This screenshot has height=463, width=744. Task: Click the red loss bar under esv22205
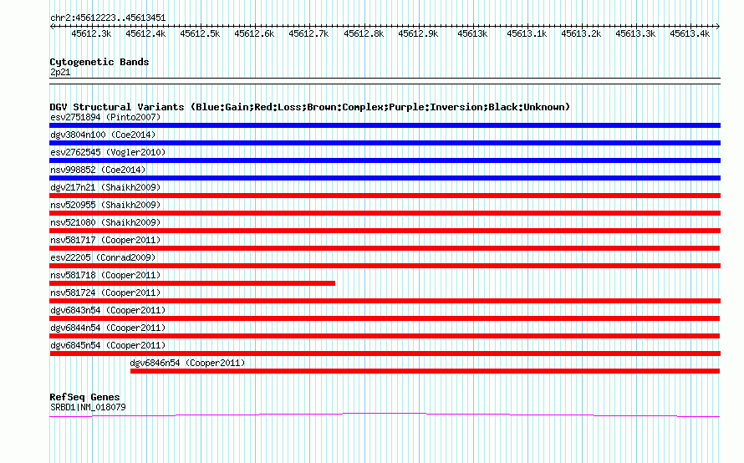pos(385,266)
